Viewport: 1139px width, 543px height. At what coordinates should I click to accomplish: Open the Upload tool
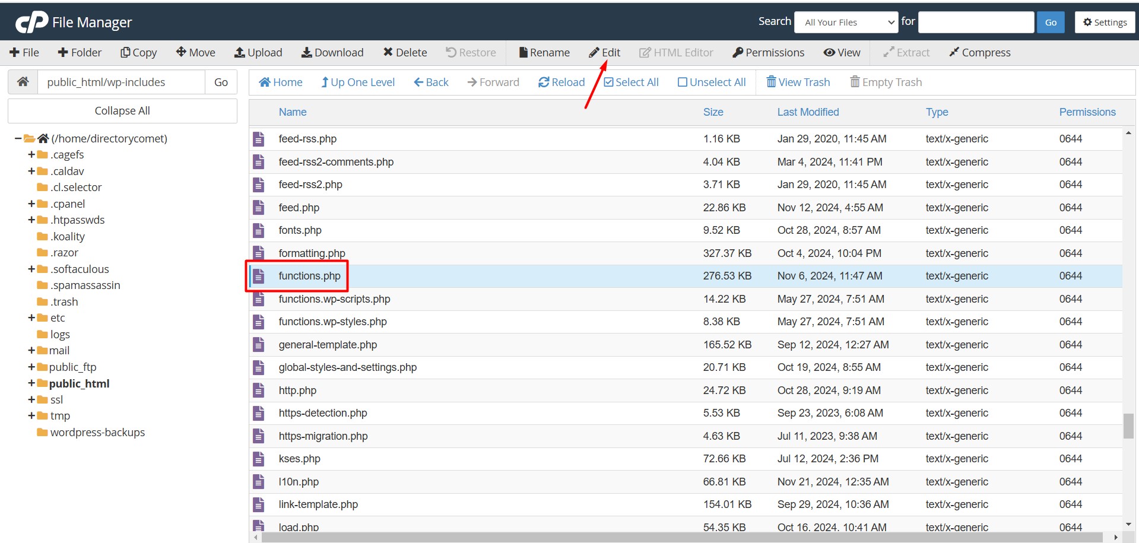(258, 52)
